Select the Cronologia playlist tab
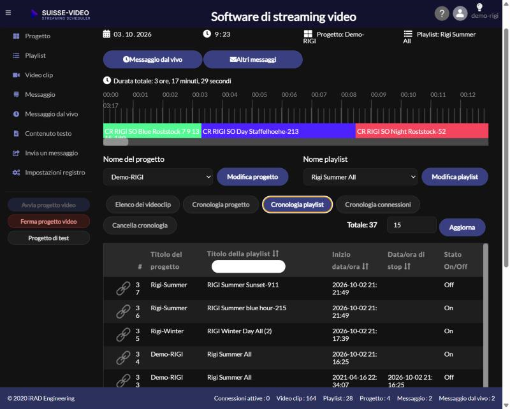Viewport: 510px width, 409px height. 297,204
